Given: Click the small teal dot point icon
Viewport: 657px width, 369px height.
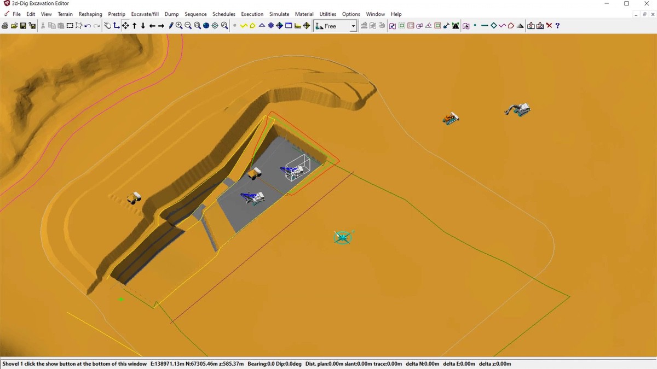Looking at the screenshot, I should (x=475, y=25).
